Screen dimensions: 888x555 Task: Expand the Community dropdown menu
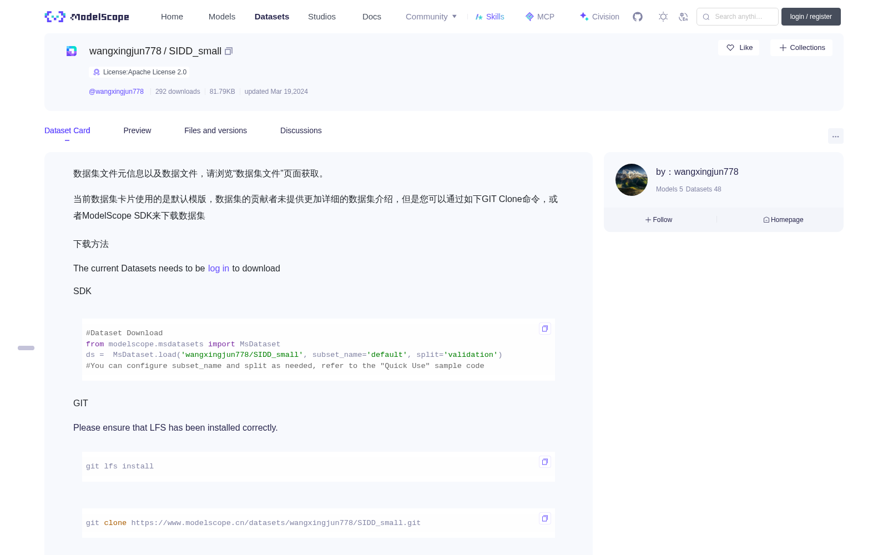pos(431,17)
